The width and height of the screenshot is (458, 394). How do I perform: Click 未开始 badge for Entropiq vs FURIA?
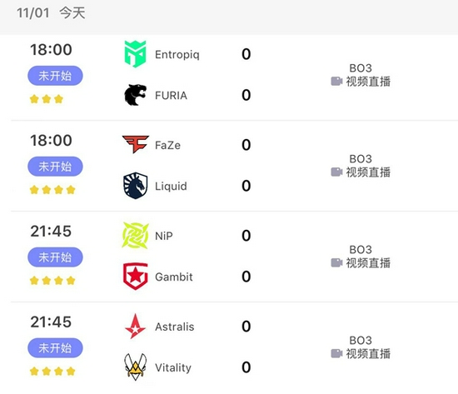coord(55,76)
